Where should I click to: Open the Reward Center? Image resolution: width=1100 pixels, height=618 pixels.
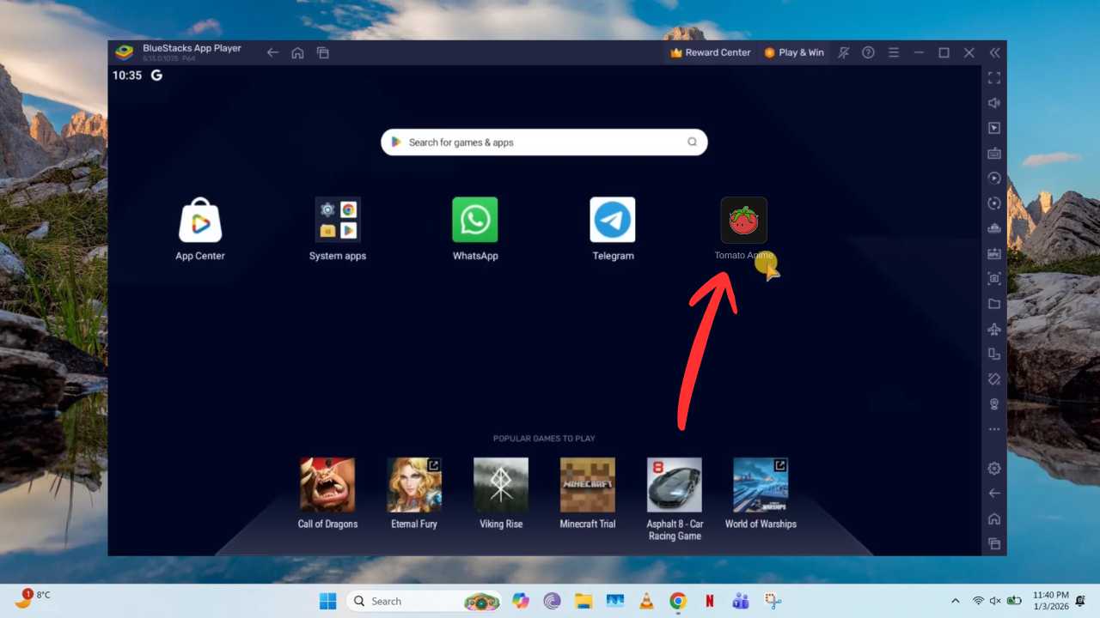coord(710,52)
